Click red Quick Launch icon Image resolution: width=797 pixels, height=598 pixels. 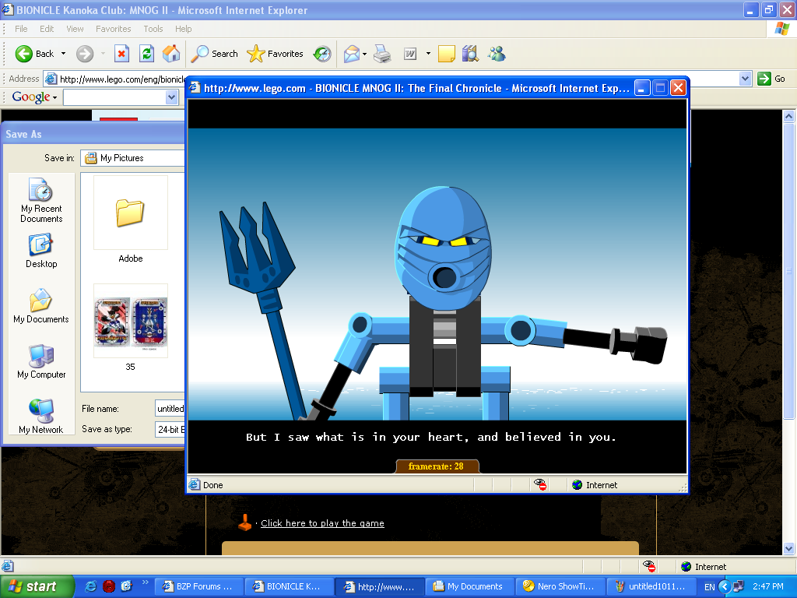[x=109, y=586]
